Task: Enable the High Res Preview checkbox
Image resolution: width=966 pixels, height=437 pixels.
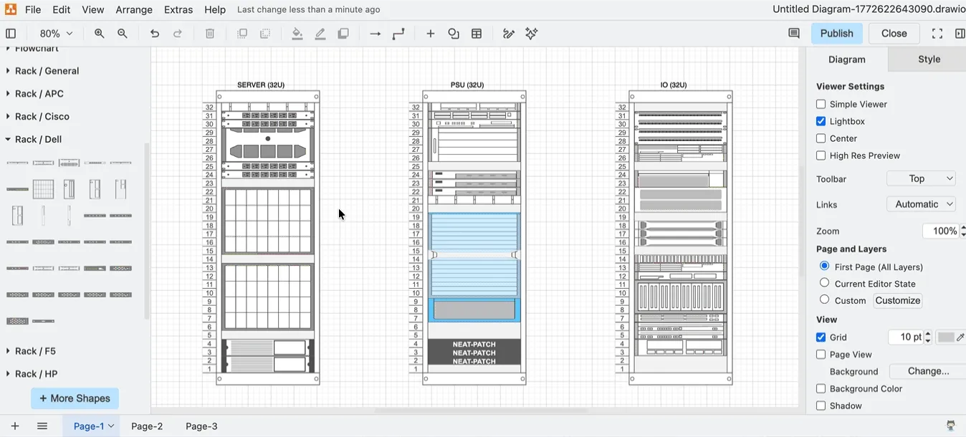Action: point(821,156)
